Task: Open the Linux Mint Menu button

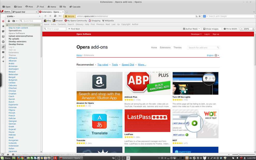Action: click(5, 158)
